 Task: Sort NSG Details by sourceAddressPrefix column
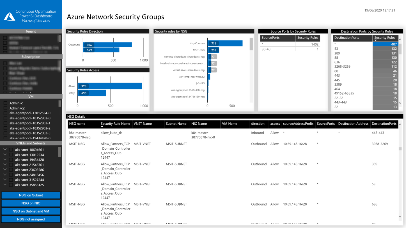pos(298,124)
